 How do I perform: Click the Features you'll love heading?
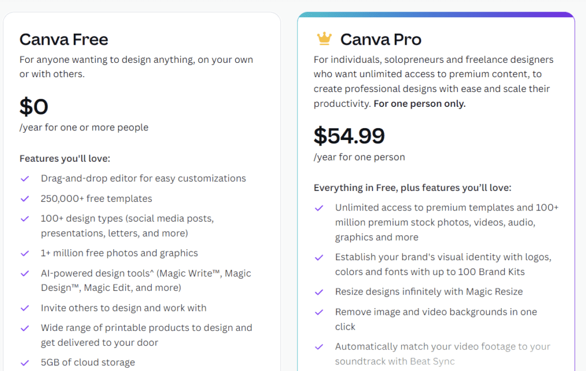65,158
